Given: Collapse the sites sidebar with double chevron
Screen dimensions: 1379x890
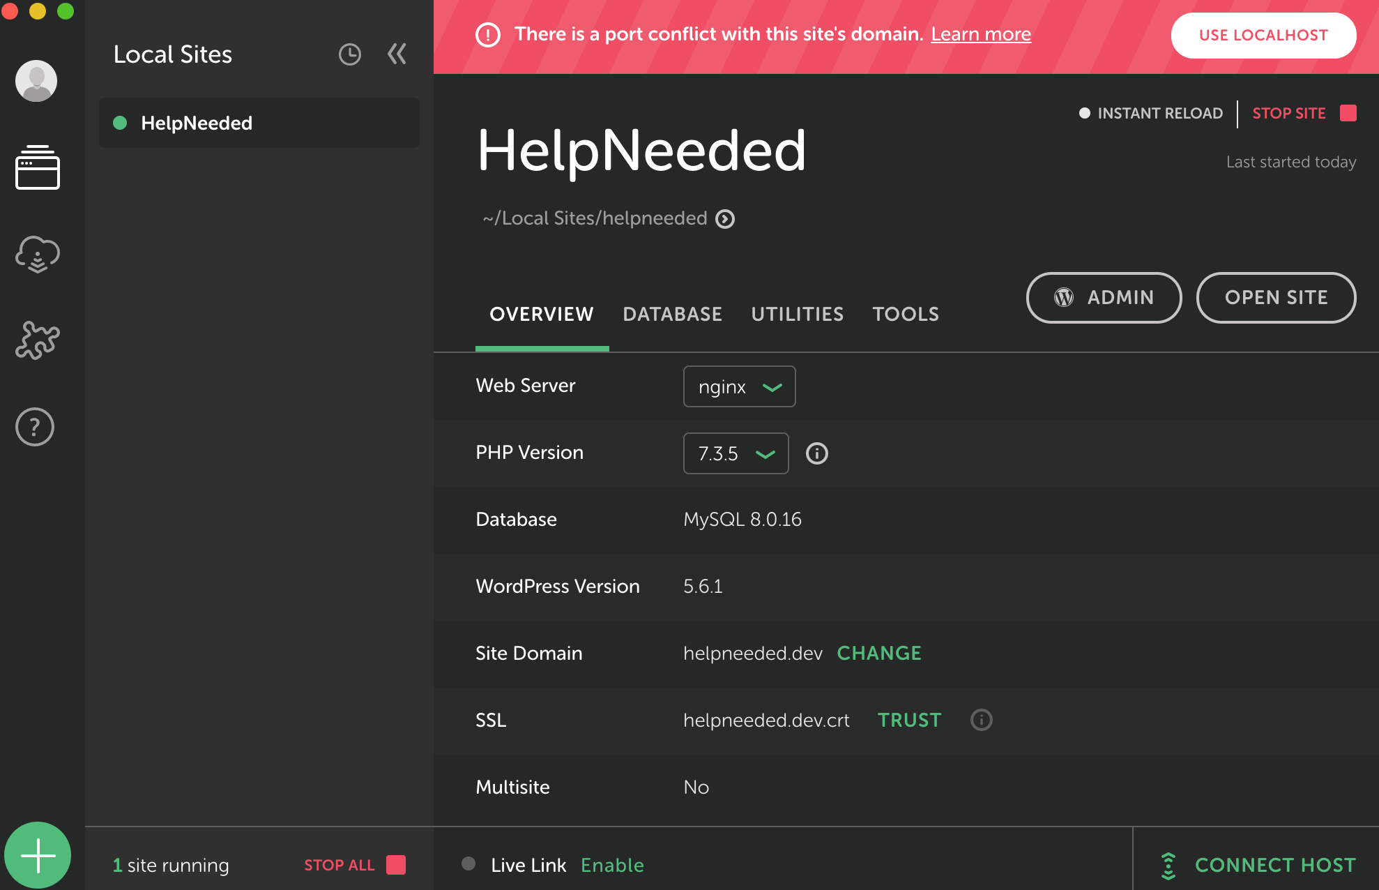Looking at the screenshot, I should [x=397, y=54].
